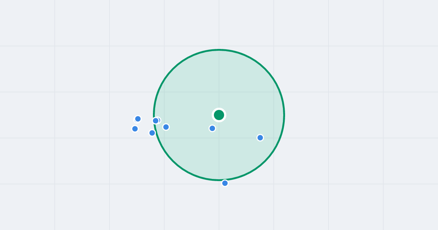Image resolution: width=438 pixels, height=230 pixels.
Task: Click the green circle's outline at its topmost point
Action: [x=219, y=50]
